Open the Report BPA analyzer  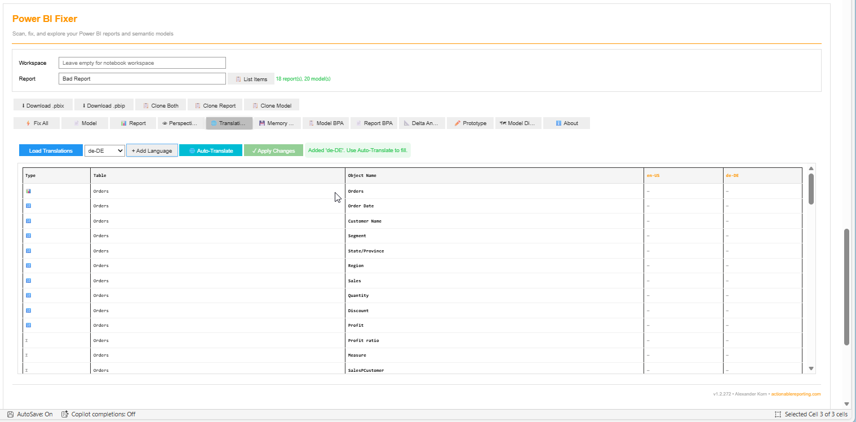pos(374,123)
